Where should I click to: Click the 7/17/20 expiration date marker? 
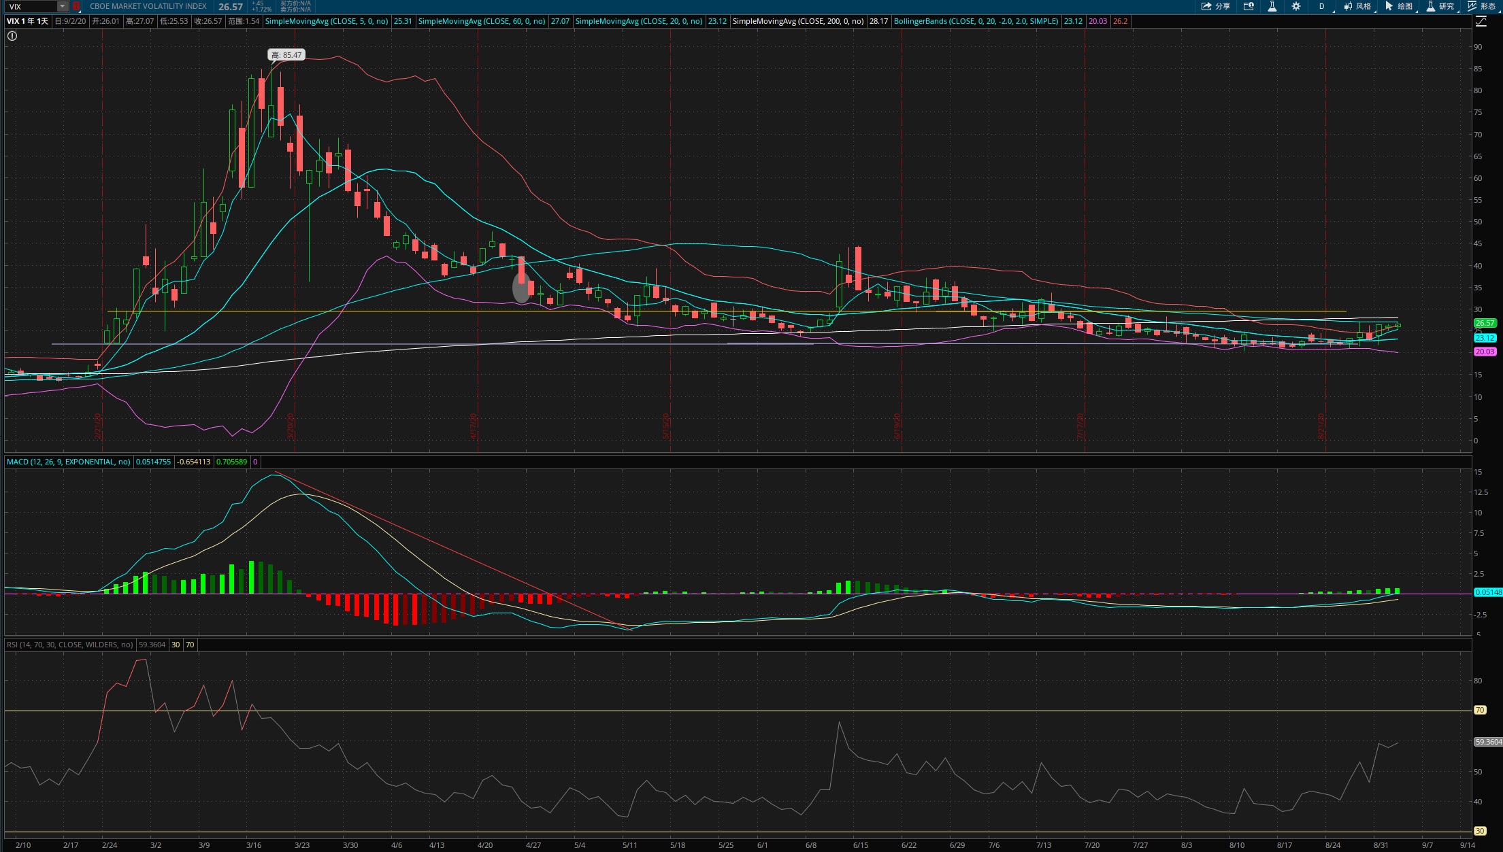(1080, 426)
